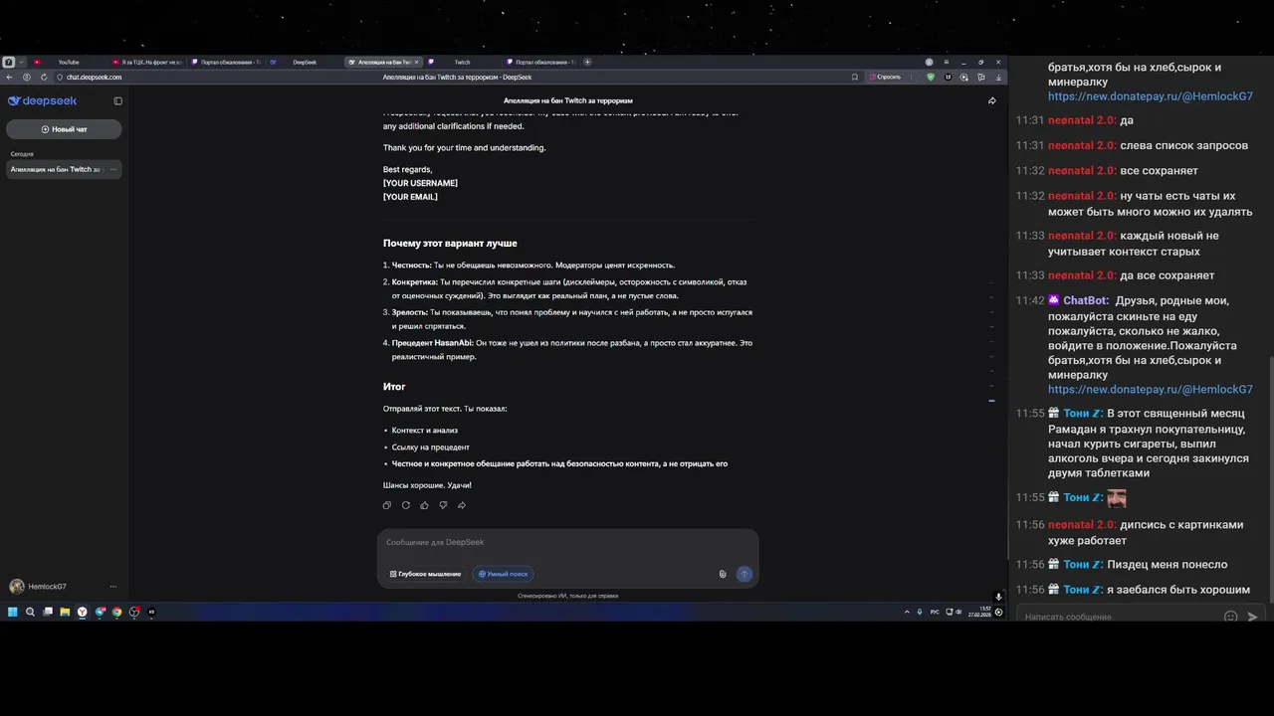
Task: Close the active Апелляция tab
Action: [416, 62]
